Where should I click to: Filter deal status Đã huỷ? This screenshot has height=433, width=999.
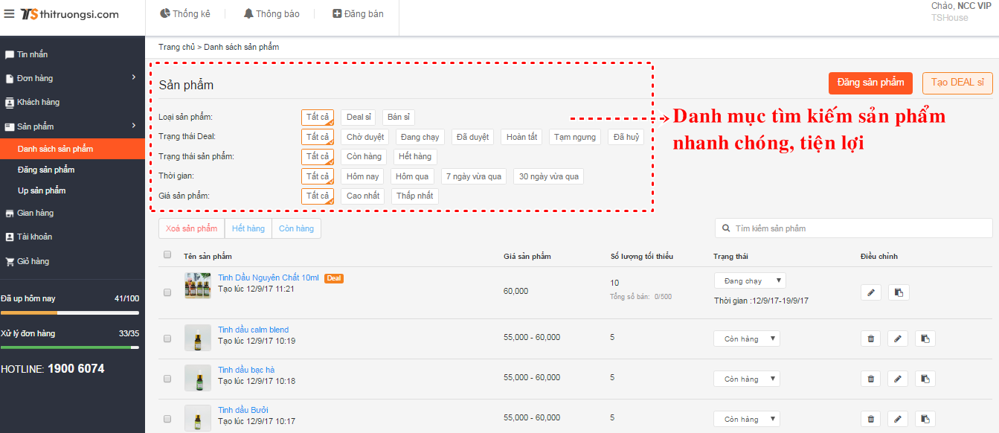click(626, 137)
